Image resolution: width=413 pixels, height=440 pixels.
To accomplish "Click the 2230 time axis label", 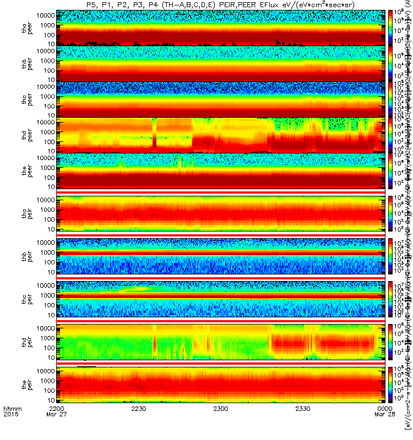I will tap(139, 409).
